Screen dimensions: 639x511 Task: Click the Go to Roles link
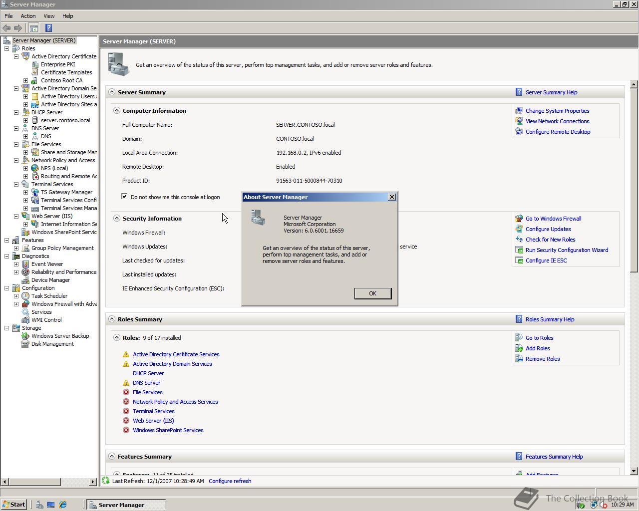tap(539, 338)
